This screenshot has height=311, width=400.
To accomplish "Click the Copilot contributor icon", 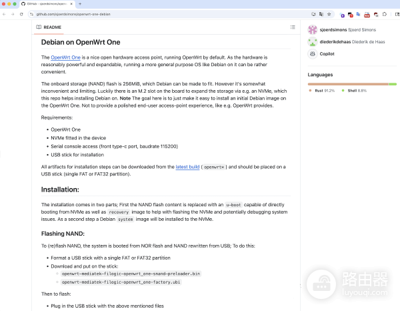I will [x=313, y=53].
